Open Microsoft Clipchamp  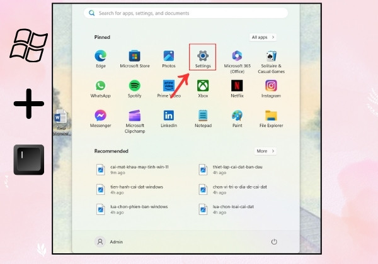tap(135, 121)
